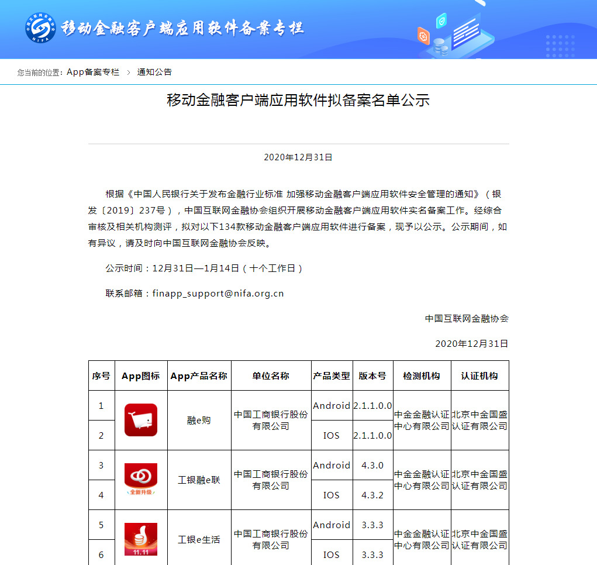Click the 工银e生活 app icon
The width and height of the screenshot is (597, 565).
coord(141,539)
